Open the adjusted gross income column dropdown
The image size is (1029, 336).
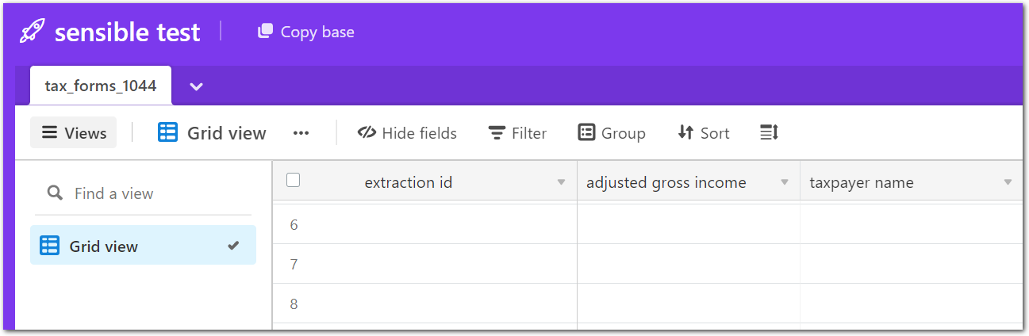click(785, 182)
